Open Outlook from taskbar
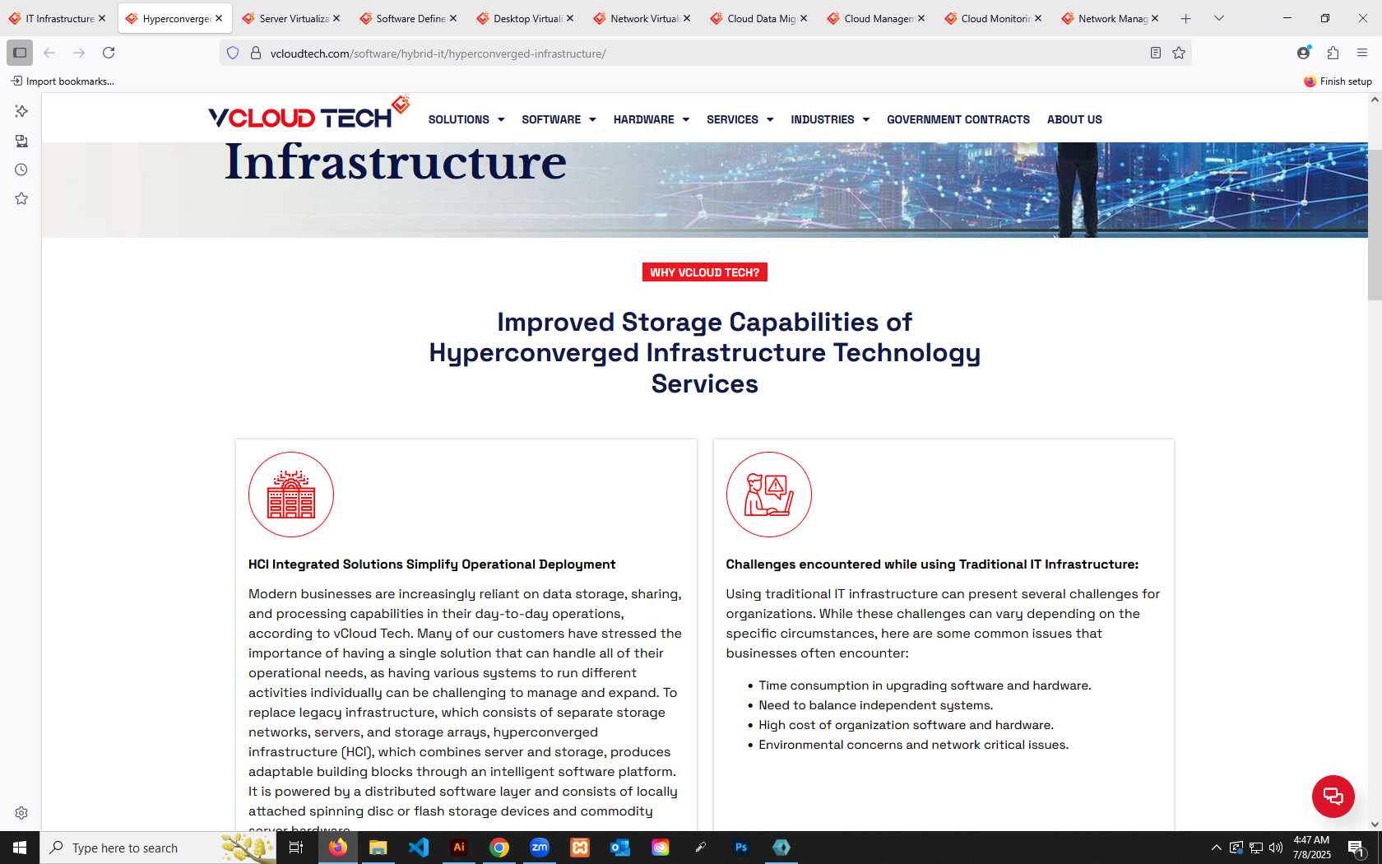The width and height of the screenshot is (1382, 864). 620,848
